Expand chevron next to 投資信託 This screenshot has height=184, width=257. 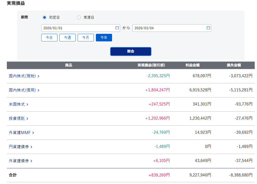point(27,119)
